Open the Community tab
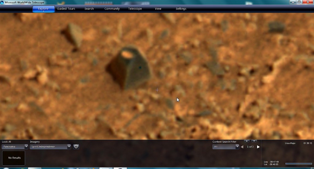 point(112,9)
